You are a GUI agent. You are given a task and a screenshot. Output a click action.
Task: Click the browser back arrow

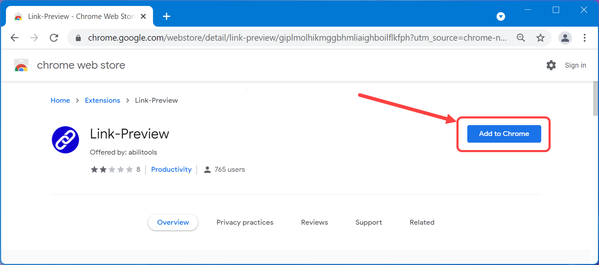coord(14,38)
